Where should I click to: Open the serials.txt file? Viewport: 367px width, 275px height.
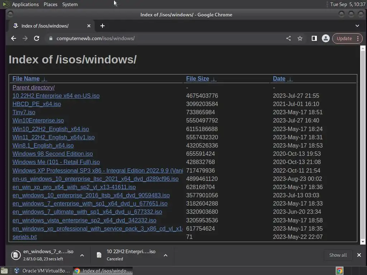pos(25,237)
